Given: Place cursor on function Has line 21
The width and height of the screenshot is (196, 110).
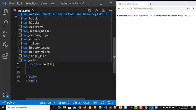Looking at the screenshot, I should click(41, 64).
